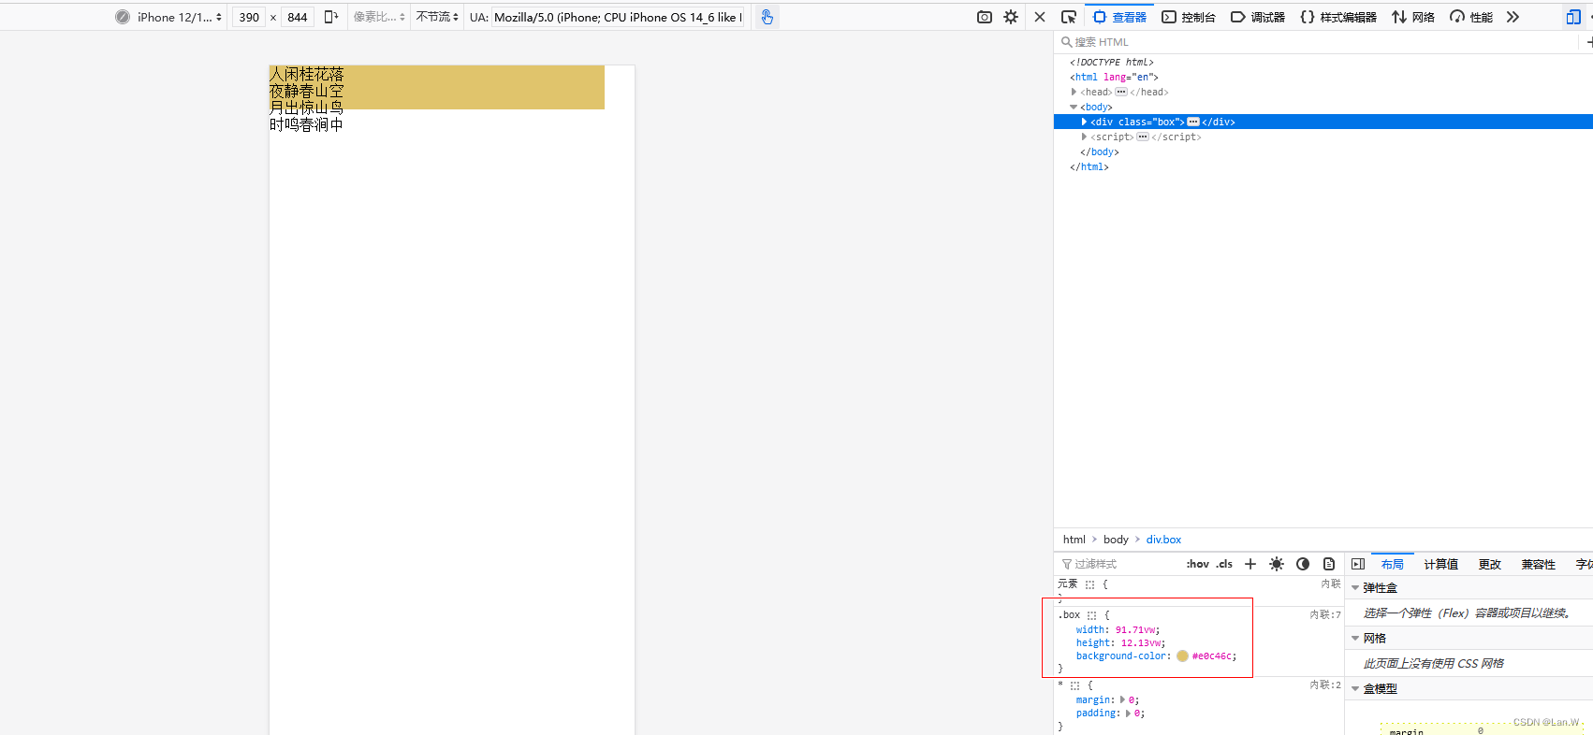
Task: Toggle print media simulation page icon
Action: click(1329, 564)
